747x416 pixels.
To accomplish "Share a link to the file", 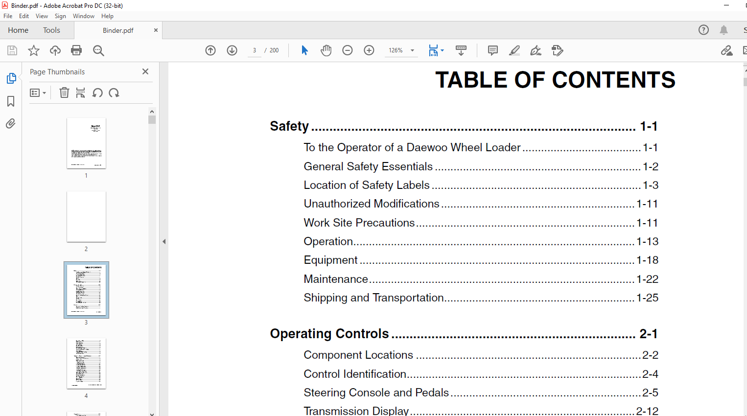I will pos(727,50).
